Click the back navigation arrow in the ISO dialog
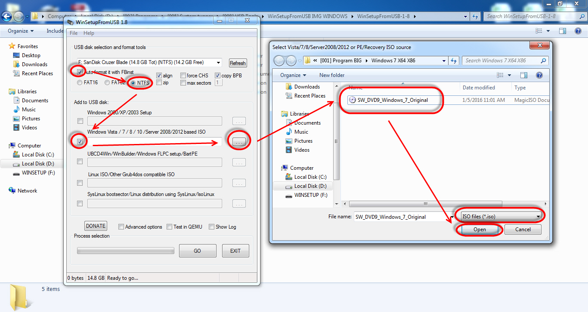Screen dimensions: 588x312 pyautogui.click(x=279, y=60)
